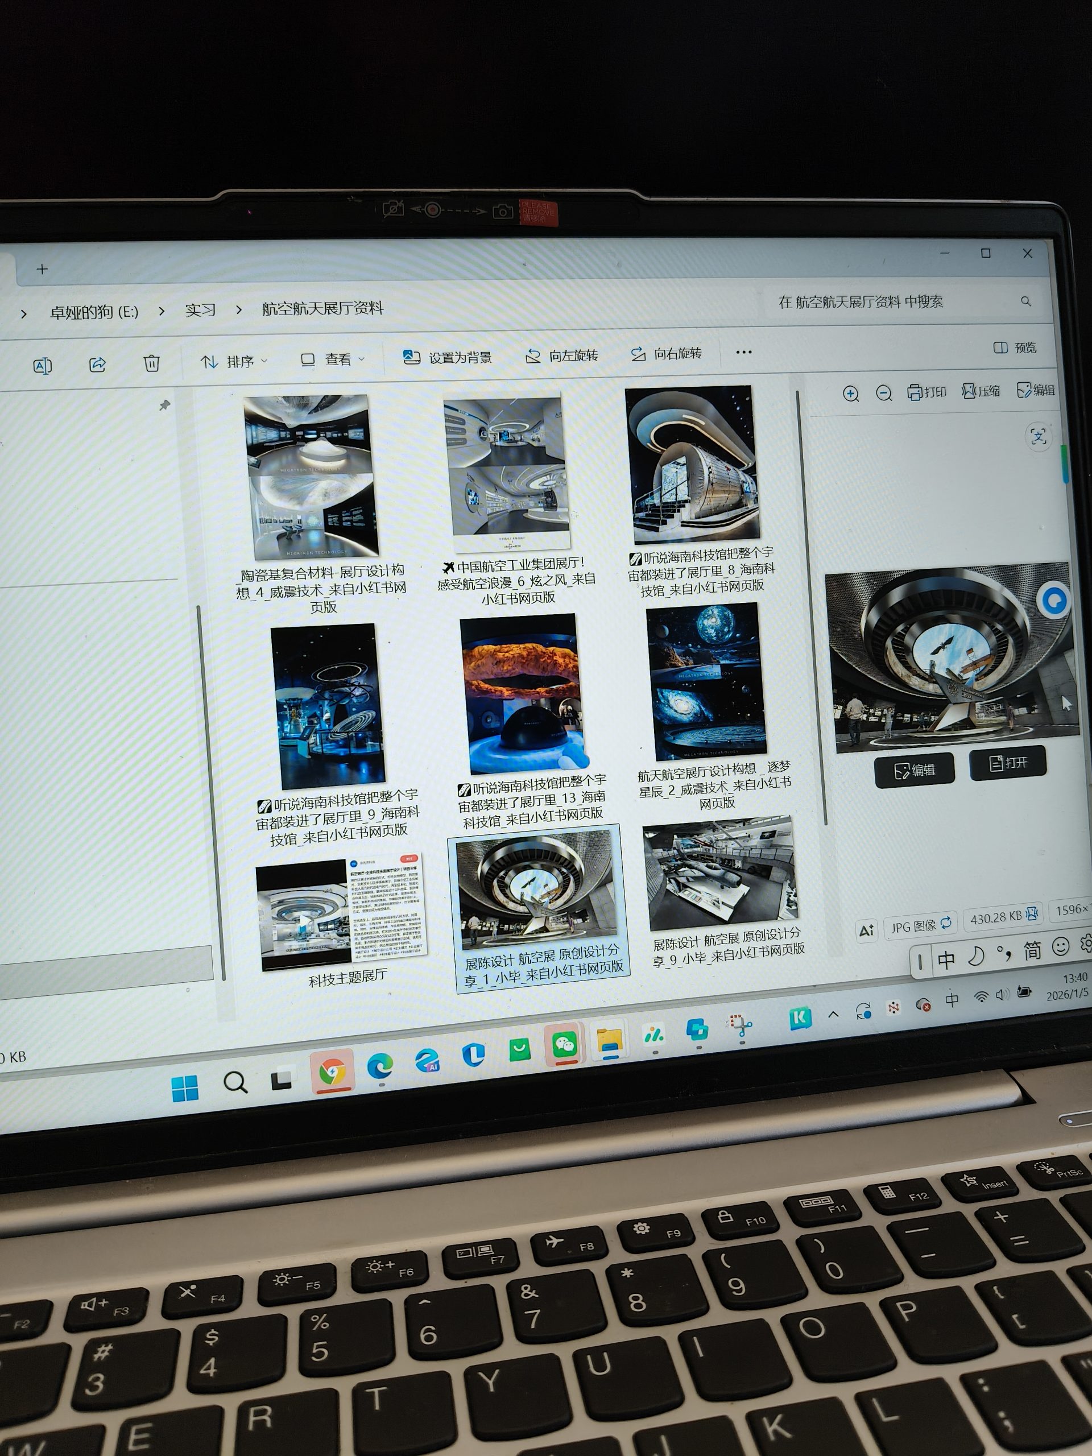Expand hidden system tray icons chevron

(833, 1014)
